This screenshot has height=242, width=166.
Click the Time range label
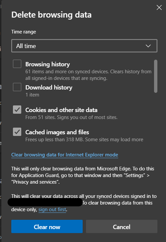[24, 32]
